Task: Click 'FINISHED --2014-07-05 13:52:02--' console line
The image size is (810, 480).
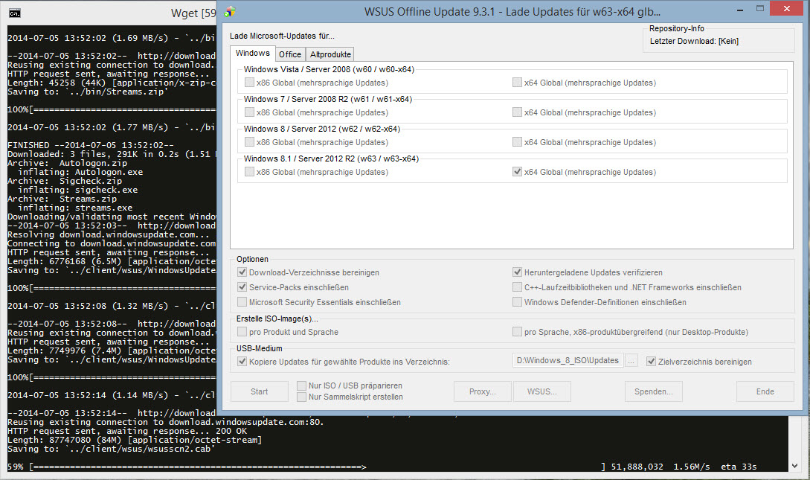Action: tap(91, 145)
